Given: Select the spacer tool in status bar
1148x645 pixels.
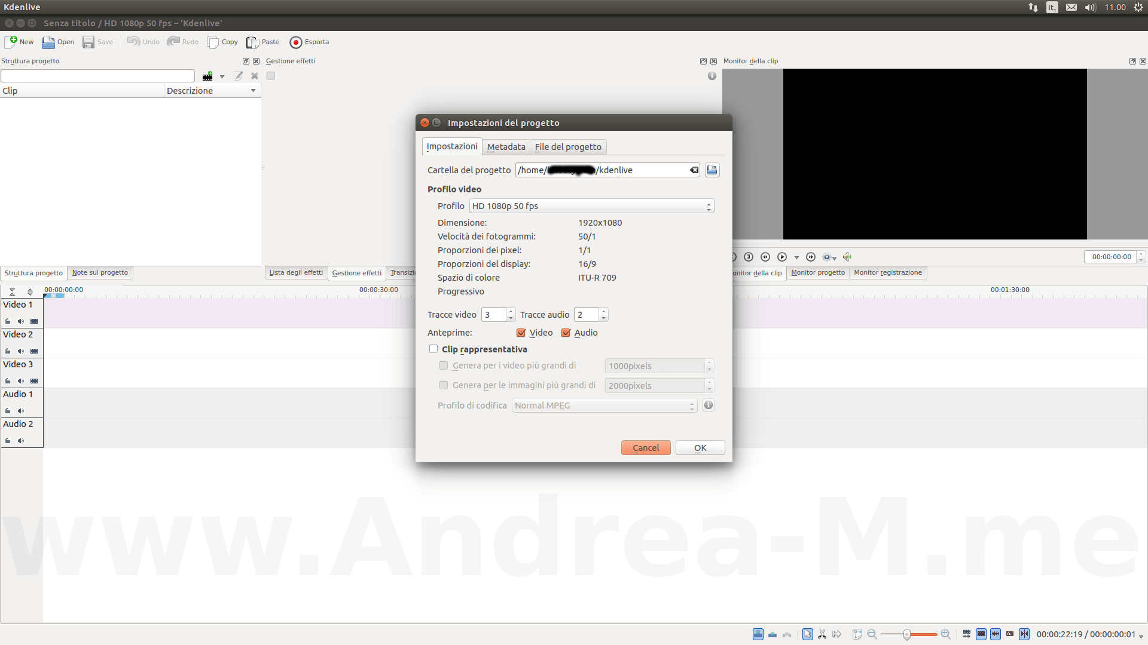Looking at the screenshot, I should point(836,634).
